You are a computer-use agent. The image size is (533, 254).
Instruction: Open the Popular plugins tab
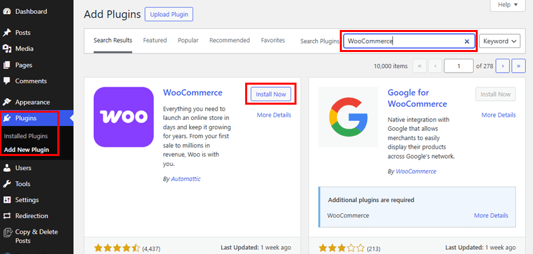[x=188, y=41]
